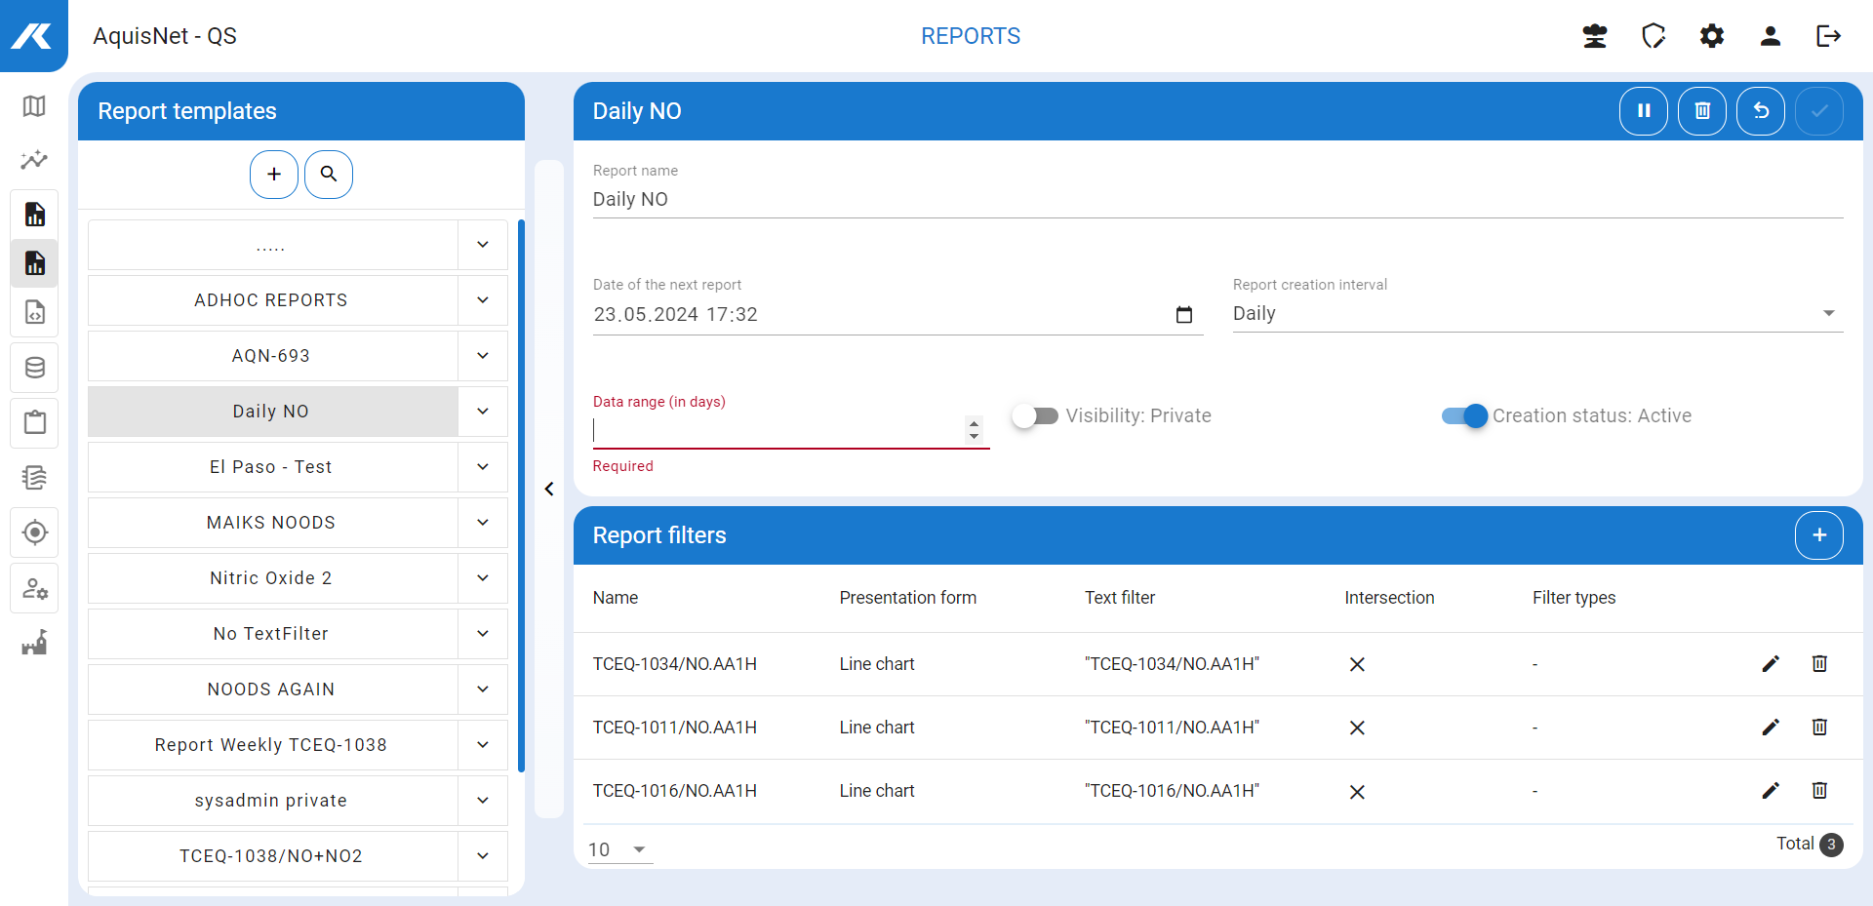Search report templates with magnifier icon
The width and height of the screenshot is (1873, 906).
point(329,175)
